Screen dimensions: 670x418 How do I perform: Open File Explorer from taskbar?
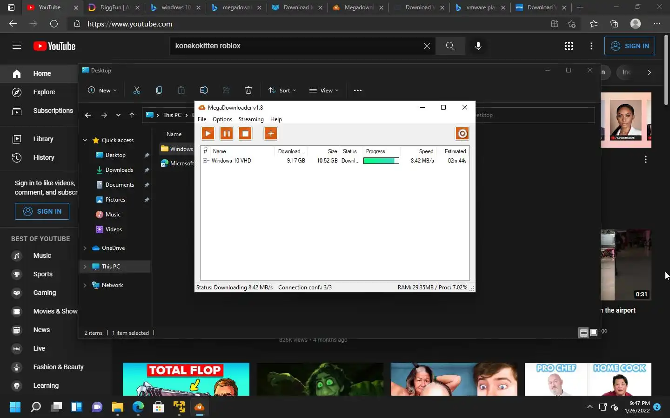click(x=117, y=407)
